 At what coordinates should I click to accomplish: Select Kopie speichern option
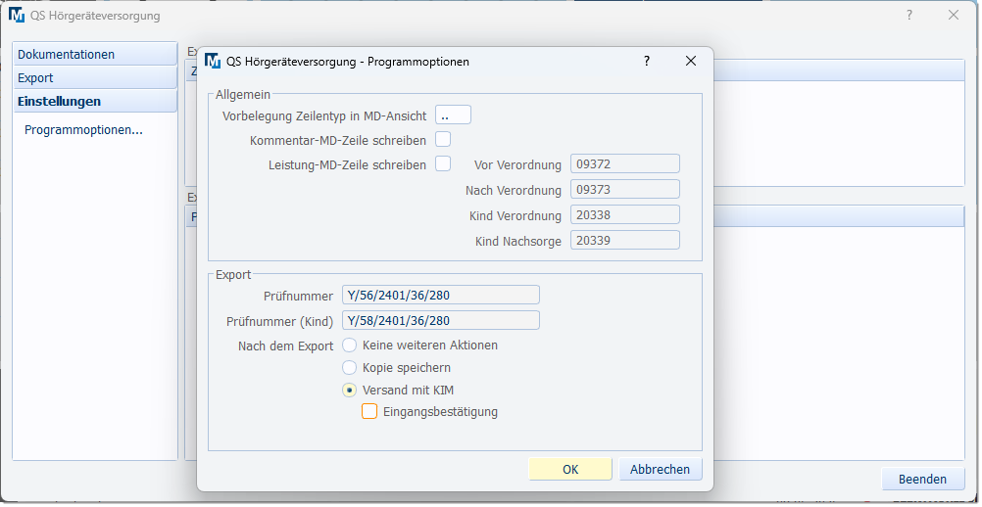coord(350,368)
